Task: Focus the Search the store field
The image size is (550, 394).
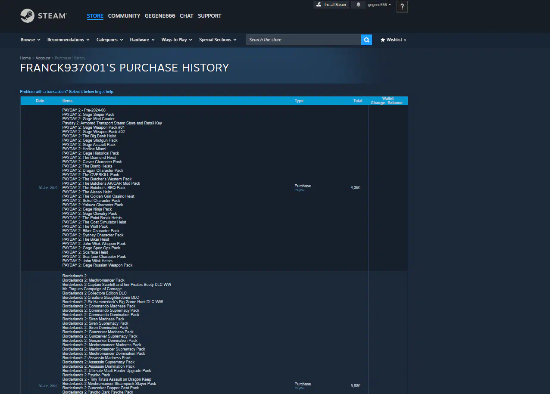Action: [303, 40]
